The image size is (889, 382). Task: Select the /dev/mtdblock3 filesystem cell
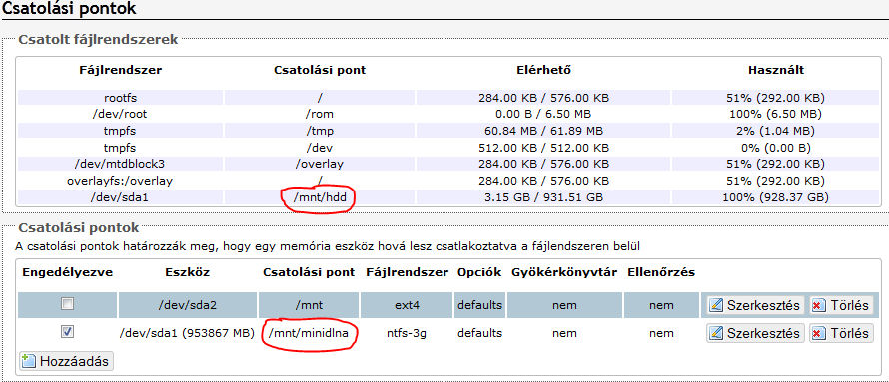point(121,165)
